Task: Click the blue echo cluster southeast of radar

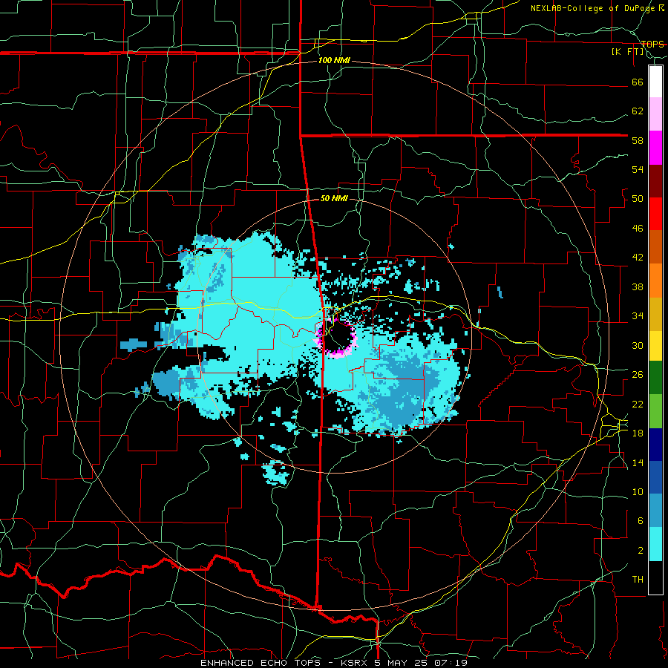Action: (x=405, y=392)
